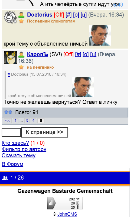This screenshot has width=130, height=217.
Task: Go to page 4 in pagination
Action: [x=33, y=121]
